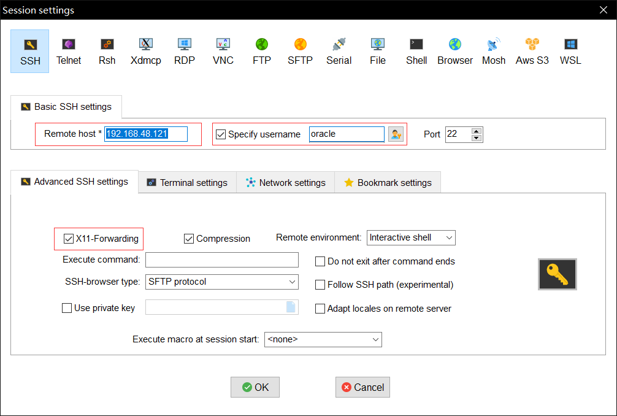This screenshot has width=617, height=416.
Task: Enable Follow SSH path (experimental)
Action: point(320,285)
